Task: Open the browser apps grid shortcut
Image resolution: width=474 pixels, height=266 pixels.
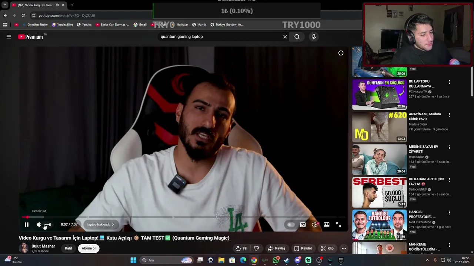Action: click(5, 25)
